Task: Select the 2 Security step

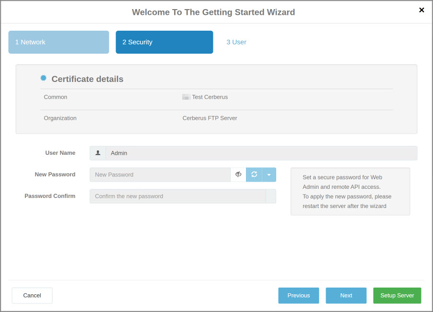Action: pos(164,42)
